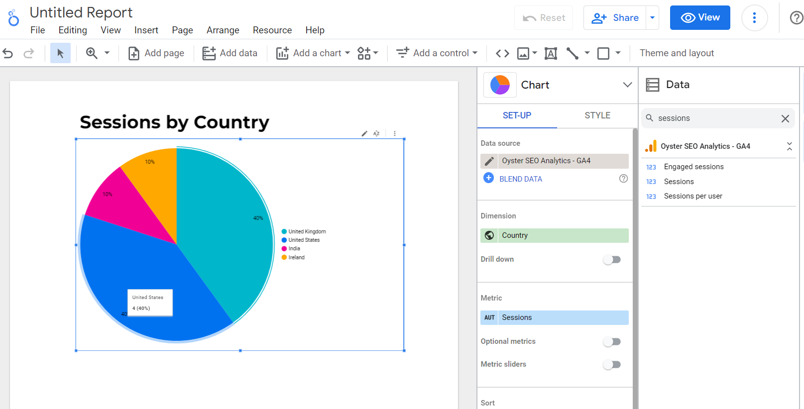Click the edit data source pencil icon
Screen dimensions: 804x409
(489, 161)
